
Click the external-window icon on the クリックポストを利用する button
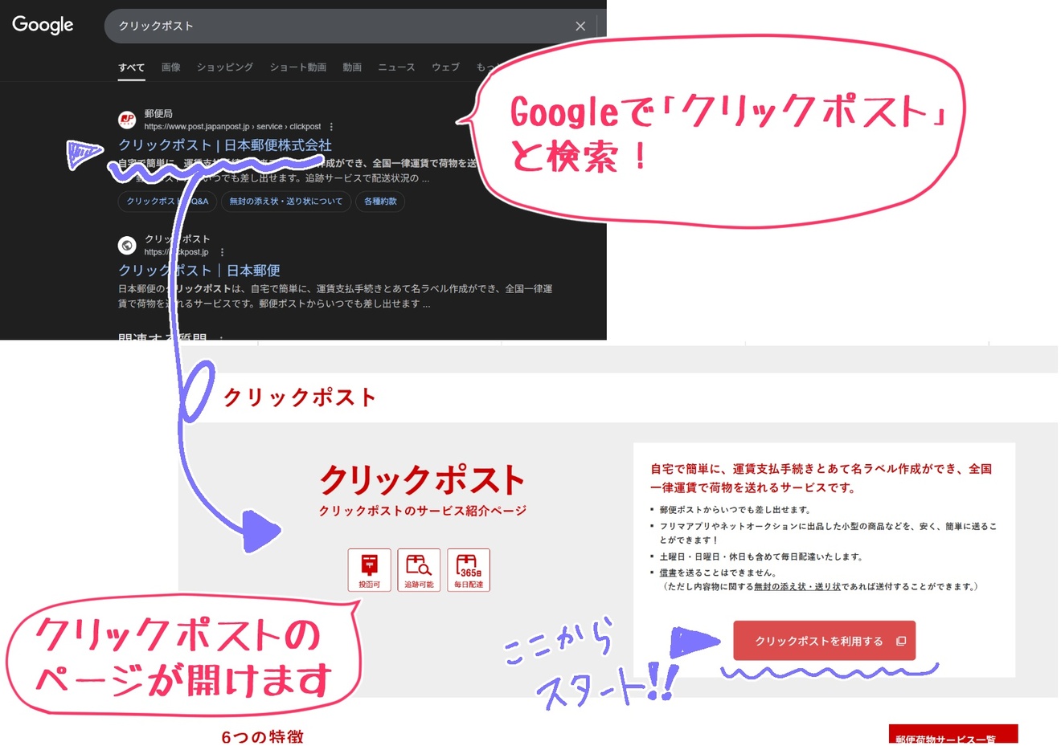901,641
